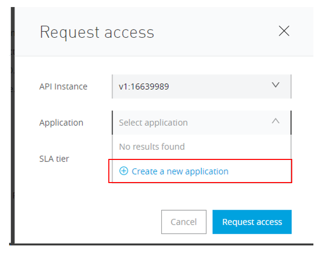This screenshot has width=328, height=258.
Task: Click the No results found entry
Action: click(x=152, y=147)
